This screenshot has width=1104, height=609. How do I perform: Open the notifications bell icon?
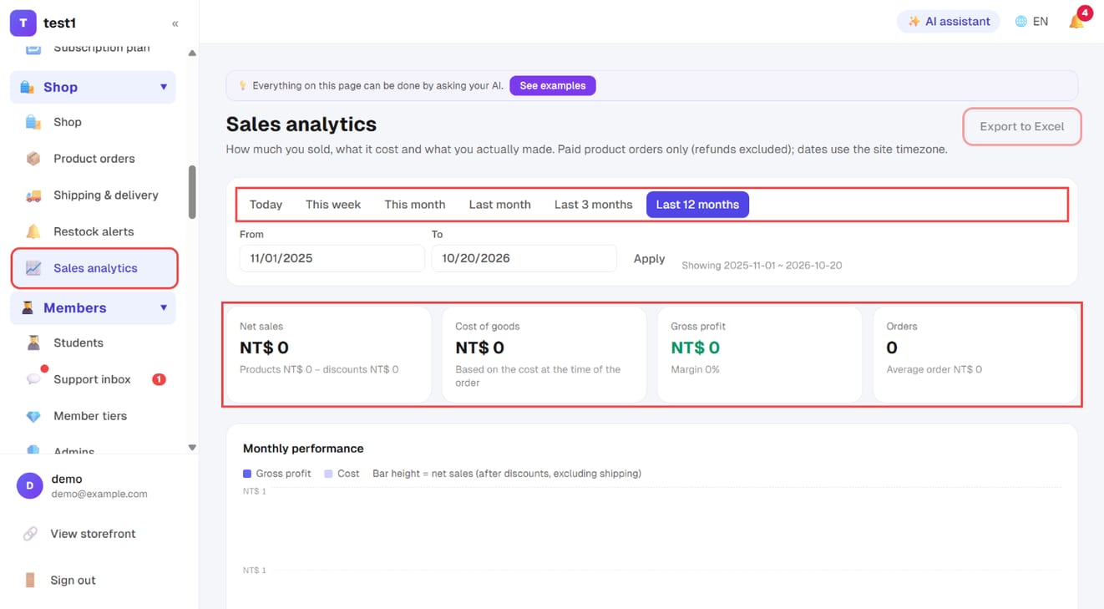point(1076,22)
